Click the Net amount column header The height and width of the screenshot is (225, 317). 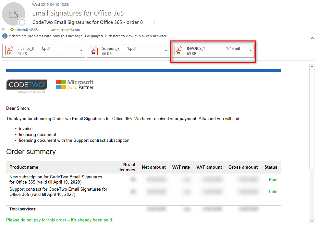154,167
